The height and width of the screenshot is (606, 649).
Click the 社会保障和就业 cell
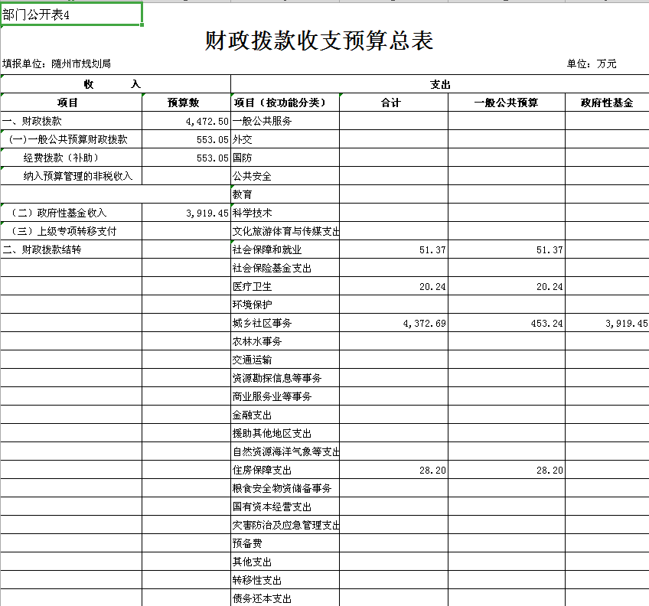click(x=285, y=249)
